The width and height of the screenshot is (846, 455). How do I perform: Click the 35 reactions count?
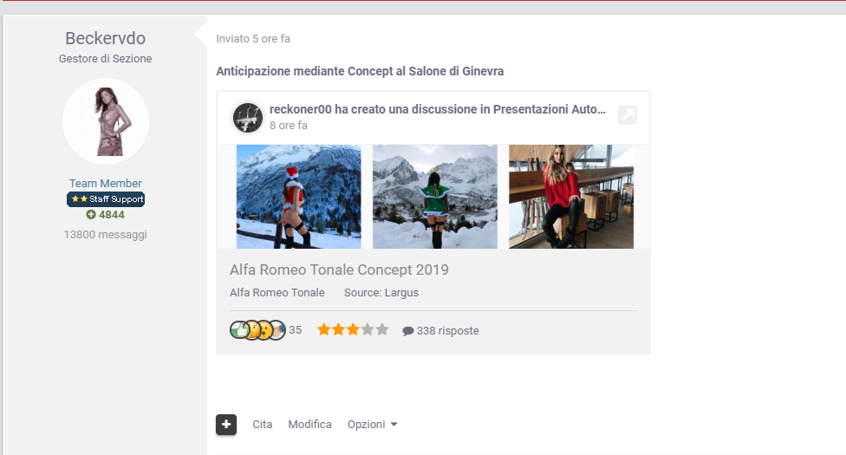click(295, 330)
